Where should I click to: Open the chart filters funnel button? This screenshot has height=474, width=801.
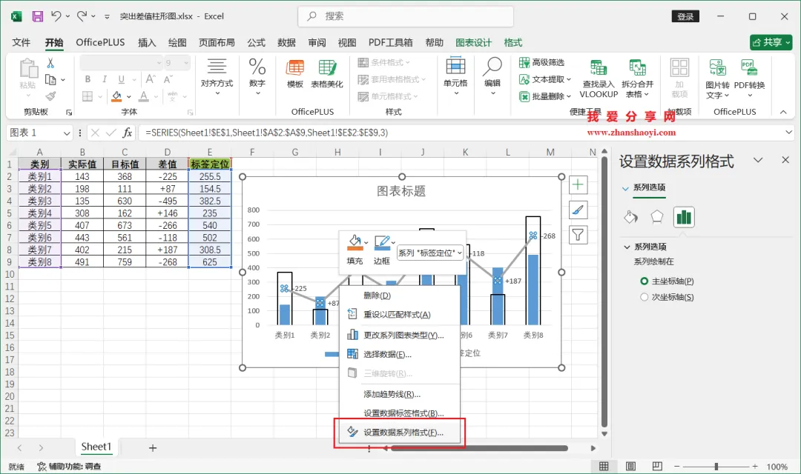point(578,235)
